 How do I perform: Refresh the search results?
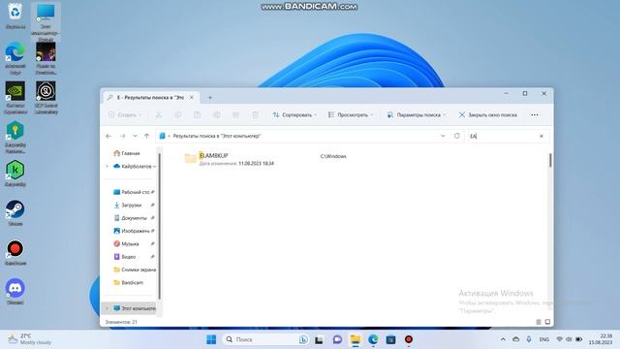456,136
